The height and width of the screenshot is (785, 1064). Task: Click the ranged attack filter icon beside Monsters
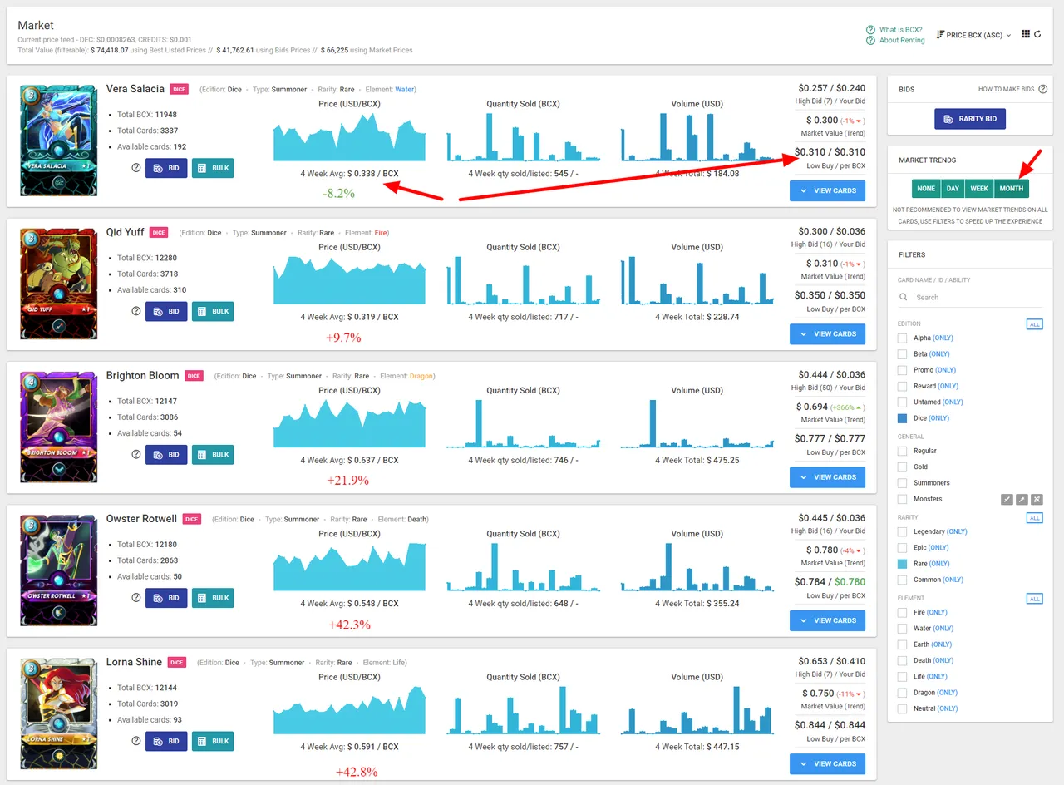tap(1022, 500)
